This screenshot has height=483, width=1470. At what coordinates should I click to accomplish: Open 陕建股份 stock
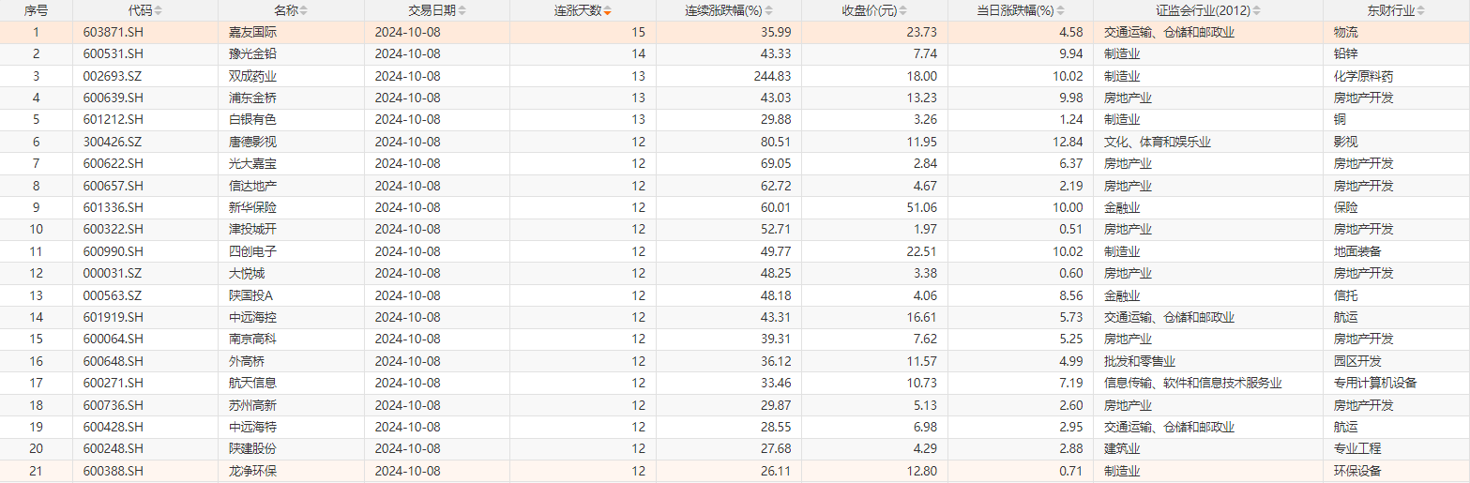tap(253, 448)
